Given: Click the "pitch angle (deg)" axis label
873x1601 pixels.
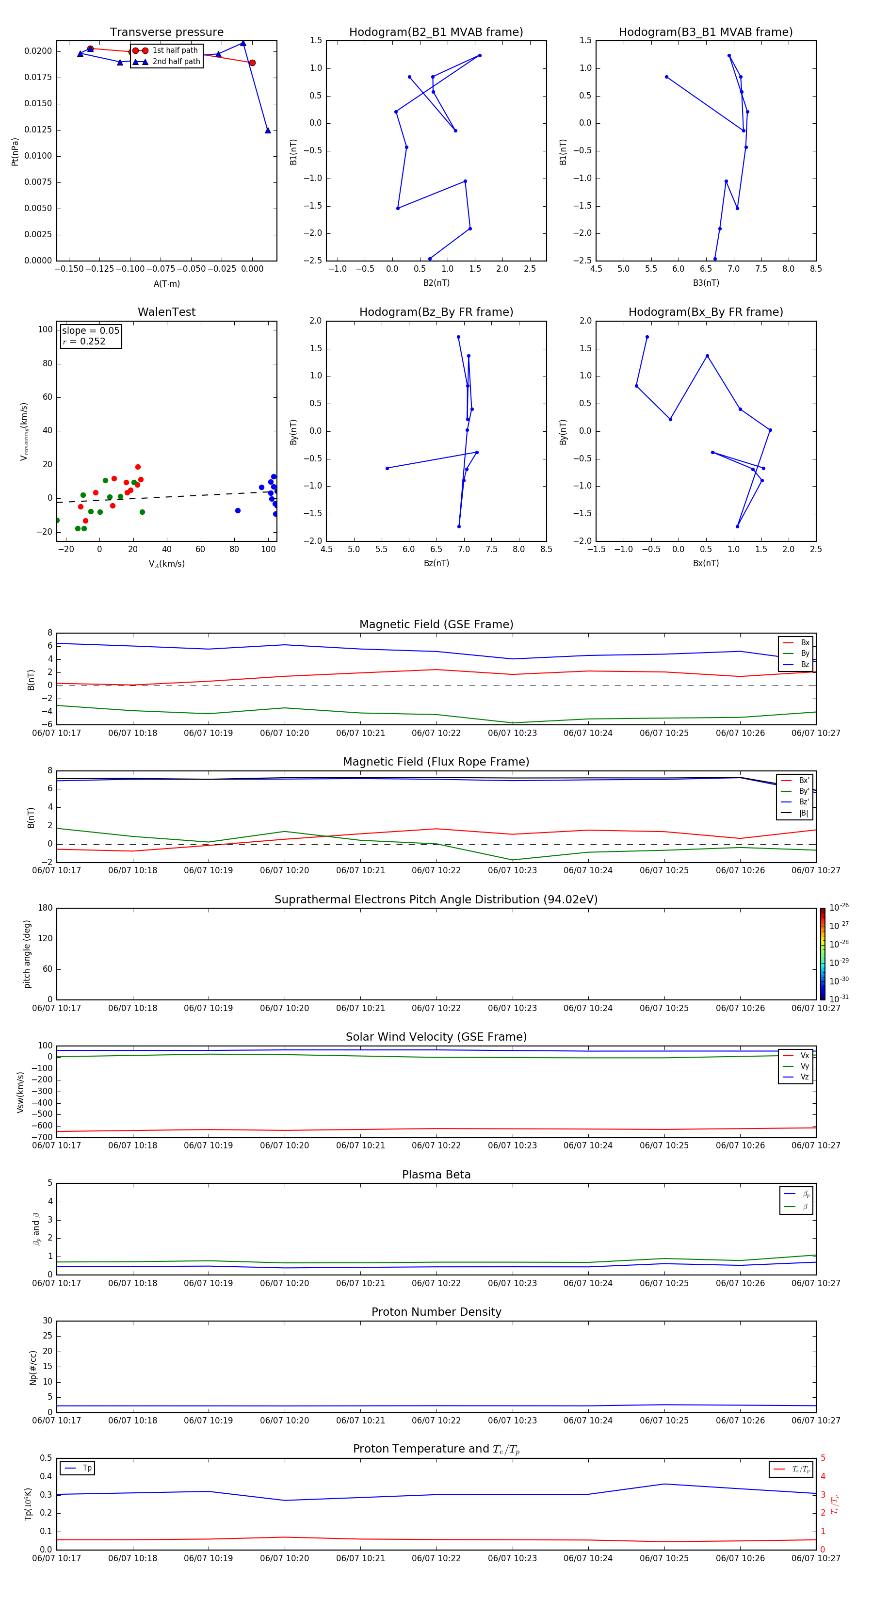Looking at the screenshot, I should (27, 954).
